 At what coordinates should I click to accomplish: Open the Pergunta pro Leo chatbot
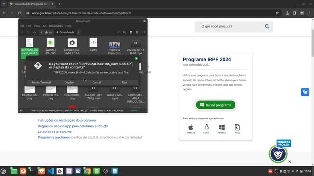pos(278,154)
